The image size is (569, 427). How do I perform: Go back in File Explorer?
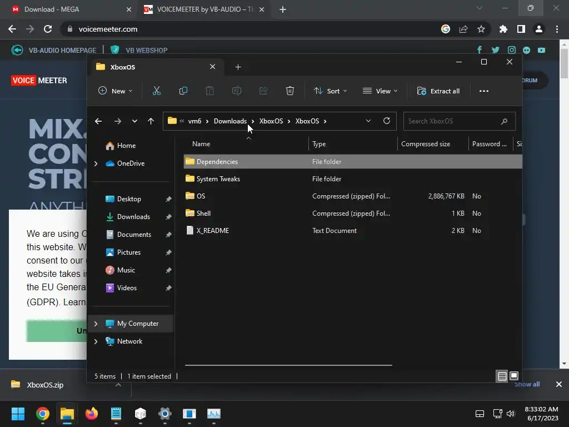pyautogui.click(x=98, y=121)
